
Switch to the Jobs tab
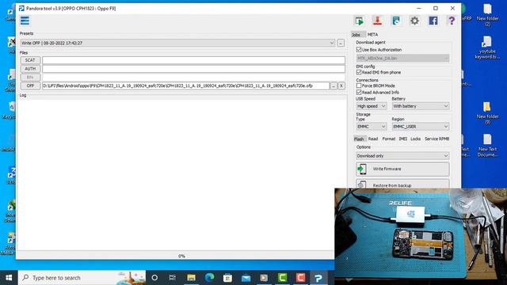pyautogui.click(x=356, y=35)
